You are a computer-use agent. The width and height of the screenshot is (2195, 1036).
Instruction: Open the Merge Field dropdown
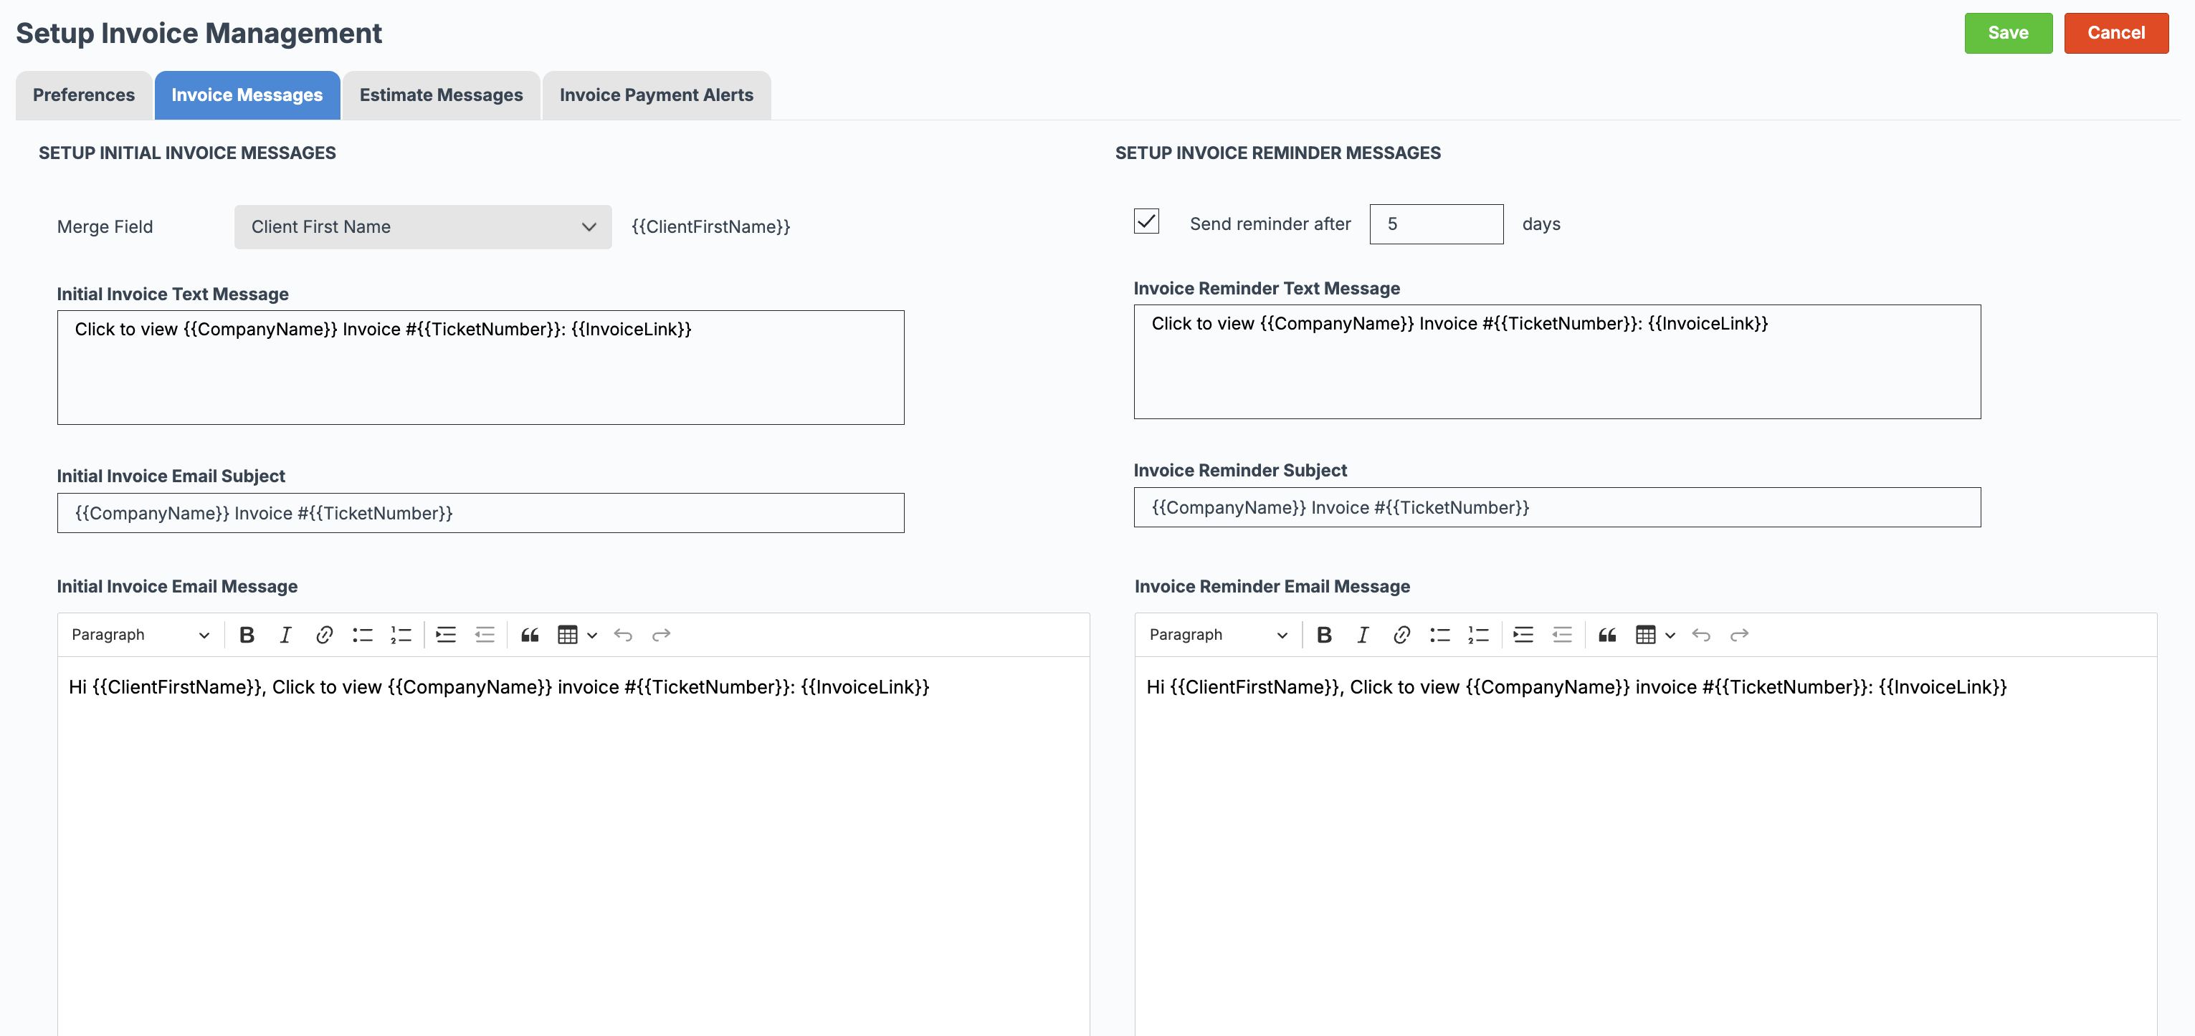[x=423, y=226]
